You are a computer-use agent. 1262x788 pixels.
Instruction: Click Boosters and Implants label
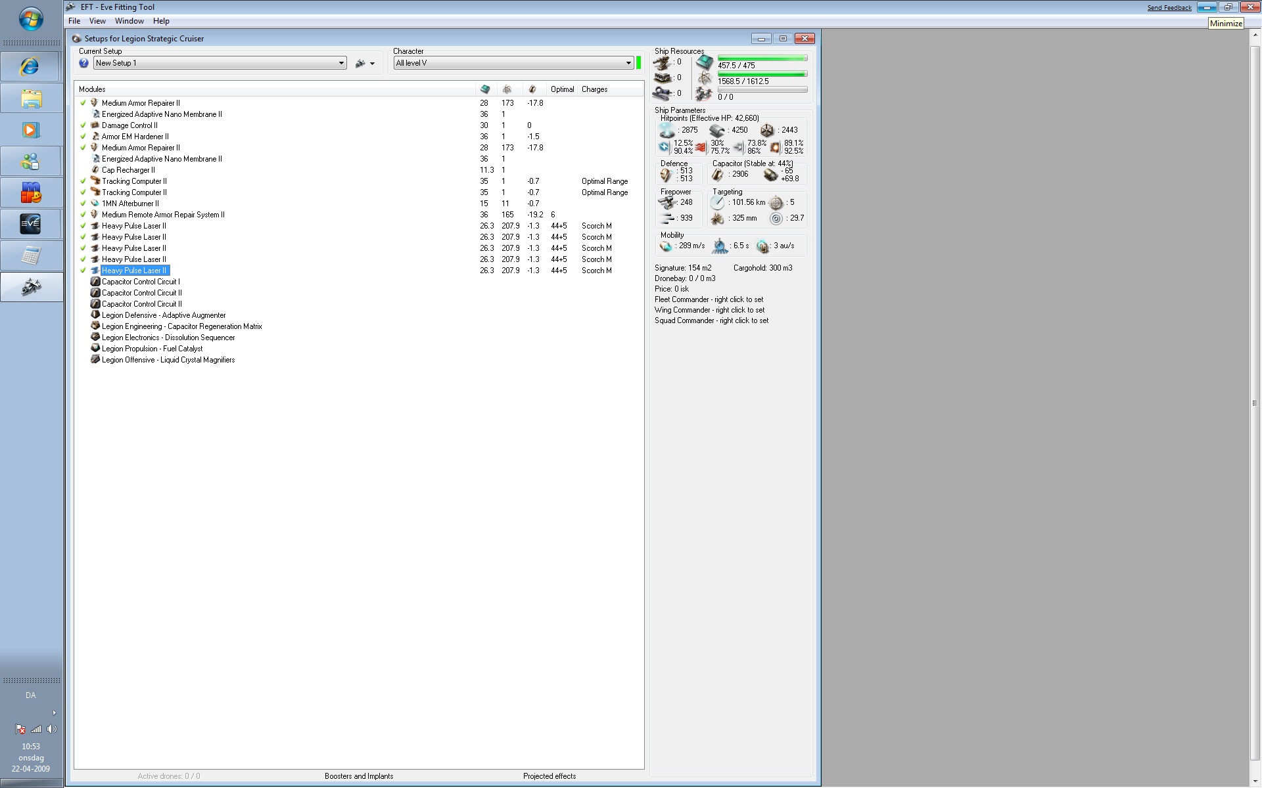click(359, 776)
